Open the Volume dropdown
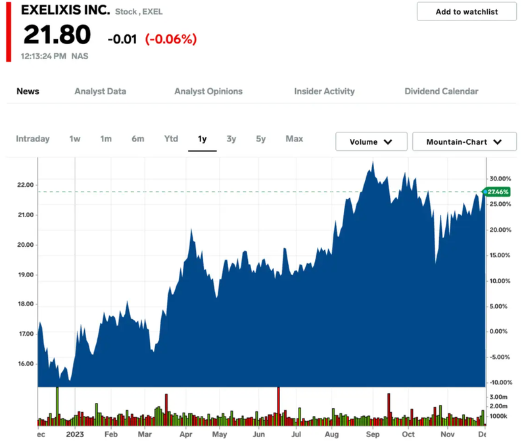 coord(371,142)
